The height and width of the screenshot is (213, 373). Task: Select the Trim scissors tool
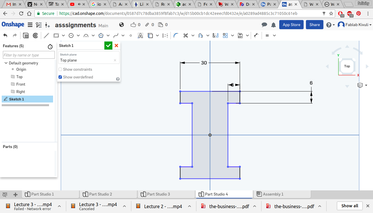(x=185, y=35)
